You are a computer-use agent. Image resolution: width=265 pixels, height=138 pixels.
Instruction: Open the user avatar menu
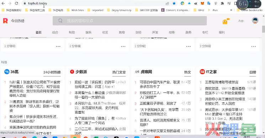pos(255,20)
